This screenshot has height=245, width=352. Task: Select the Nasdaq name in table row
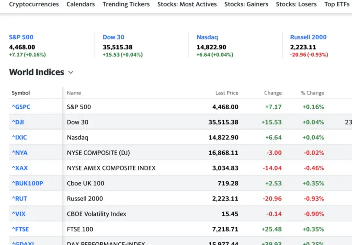[78, 137]
